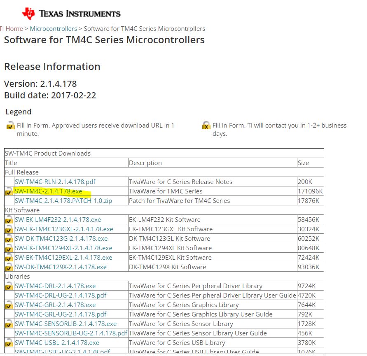The height and width of the screenshot is (356, 367).
Task: Click lock icon beside SW-EK-LM4F232-2.1.4.178.exe
Action: (x=9, y=220)
